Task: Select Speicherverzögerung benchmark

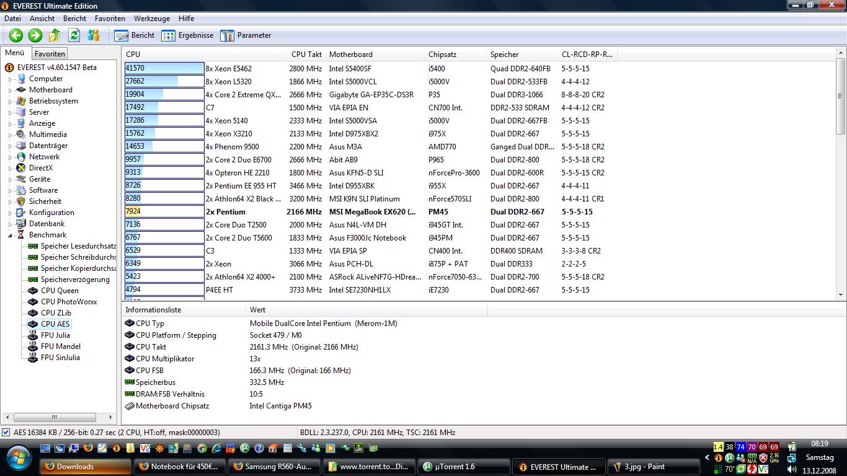Action: point(69,279)
